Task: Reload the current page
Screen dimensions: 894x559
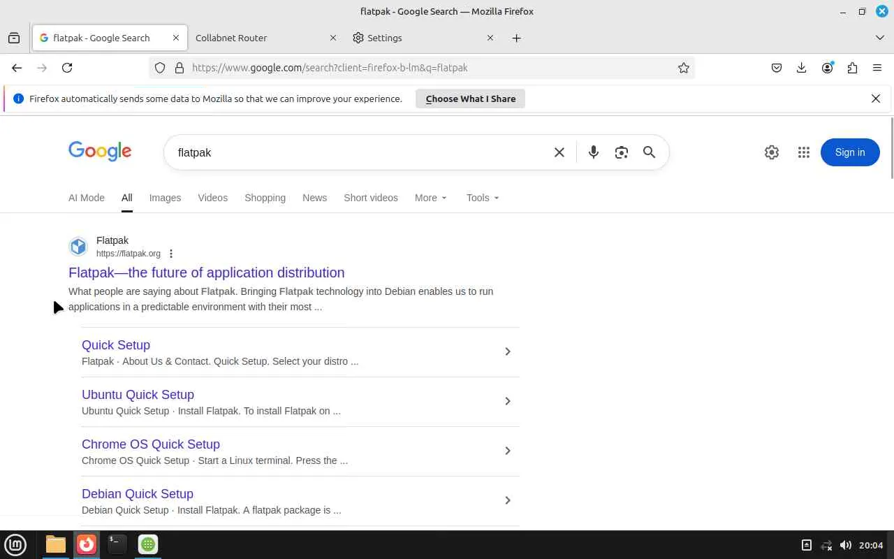Action: [67, 68]
